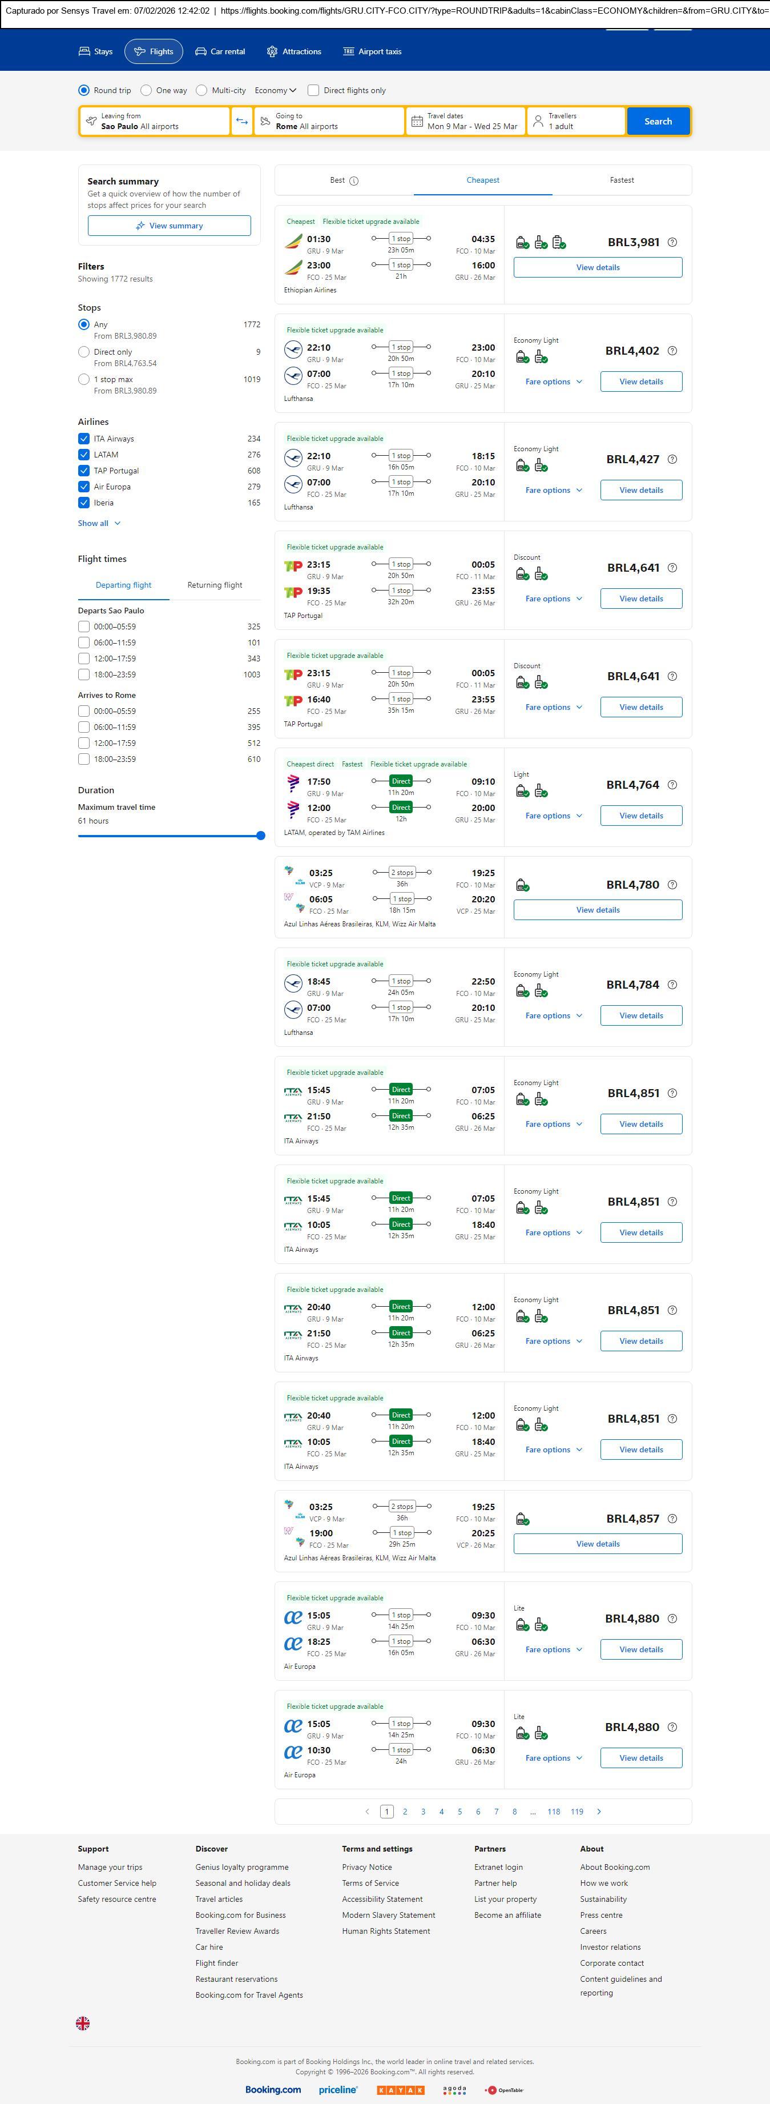Click the UK flag language icon
Image resolution: width=770 pixels, height=2104 pixels.
click(x=82, y=2022)
